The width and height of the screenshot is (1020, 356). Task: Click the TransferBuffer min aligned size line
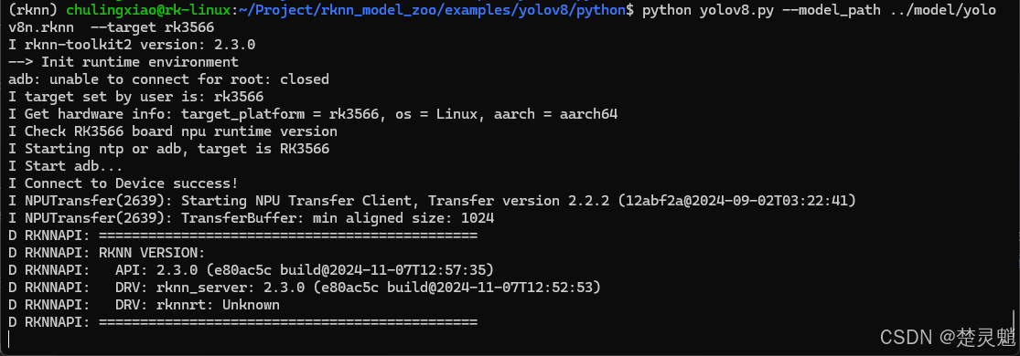pyautogui.click(x=251, y=218)
